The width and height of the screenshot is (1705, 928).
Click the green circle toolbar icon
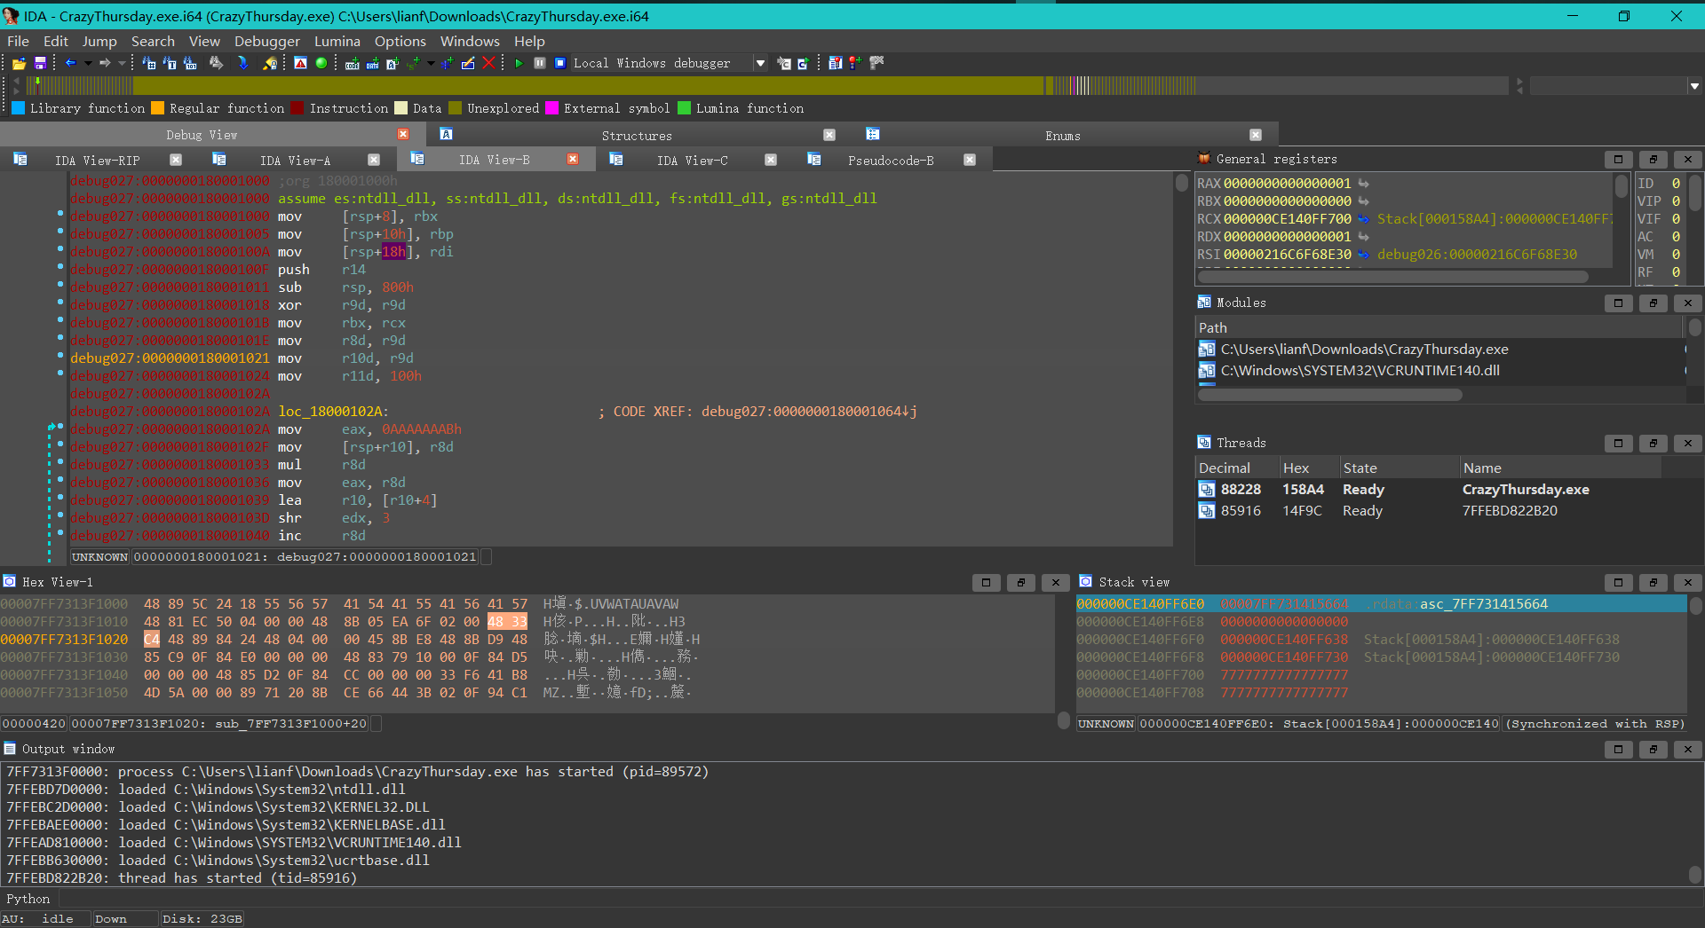(x=321, y=63)
